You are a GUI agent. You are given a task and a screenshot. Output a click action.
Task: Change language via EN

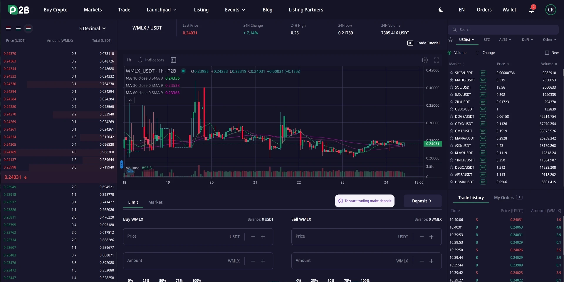461,10
